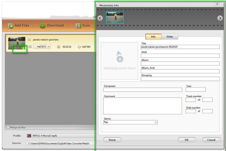Click the green info icon on thumbnail
The width and height of the screenshot is (226, 151).
pyautogui.click(x=23, y=48)
